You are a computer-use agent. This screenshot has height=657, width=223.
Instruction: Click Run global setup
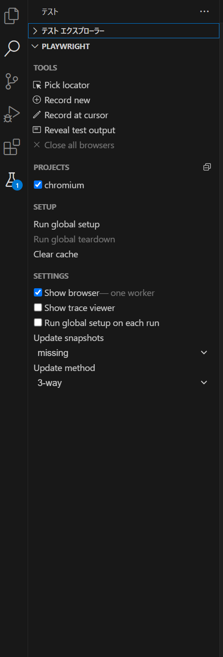tap(67, 224)
